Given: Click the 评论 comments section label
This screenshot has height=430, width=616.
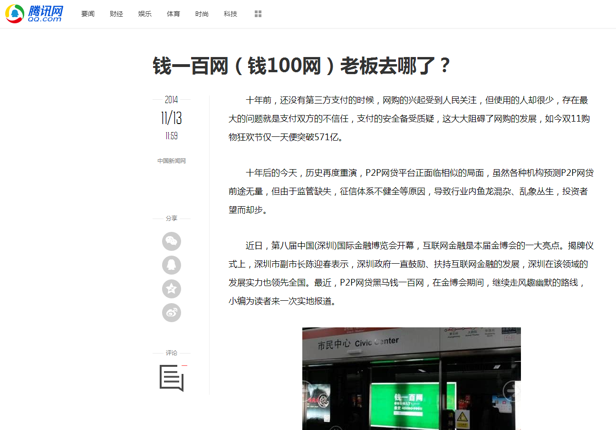Looking at the screenshot, I should click(172, 353).
